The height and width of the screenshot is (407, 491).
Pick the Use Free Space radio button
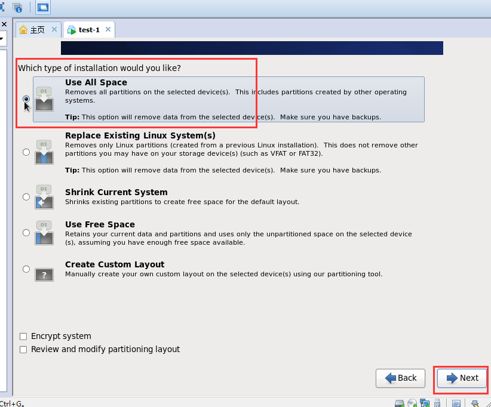tap(26, 233)
